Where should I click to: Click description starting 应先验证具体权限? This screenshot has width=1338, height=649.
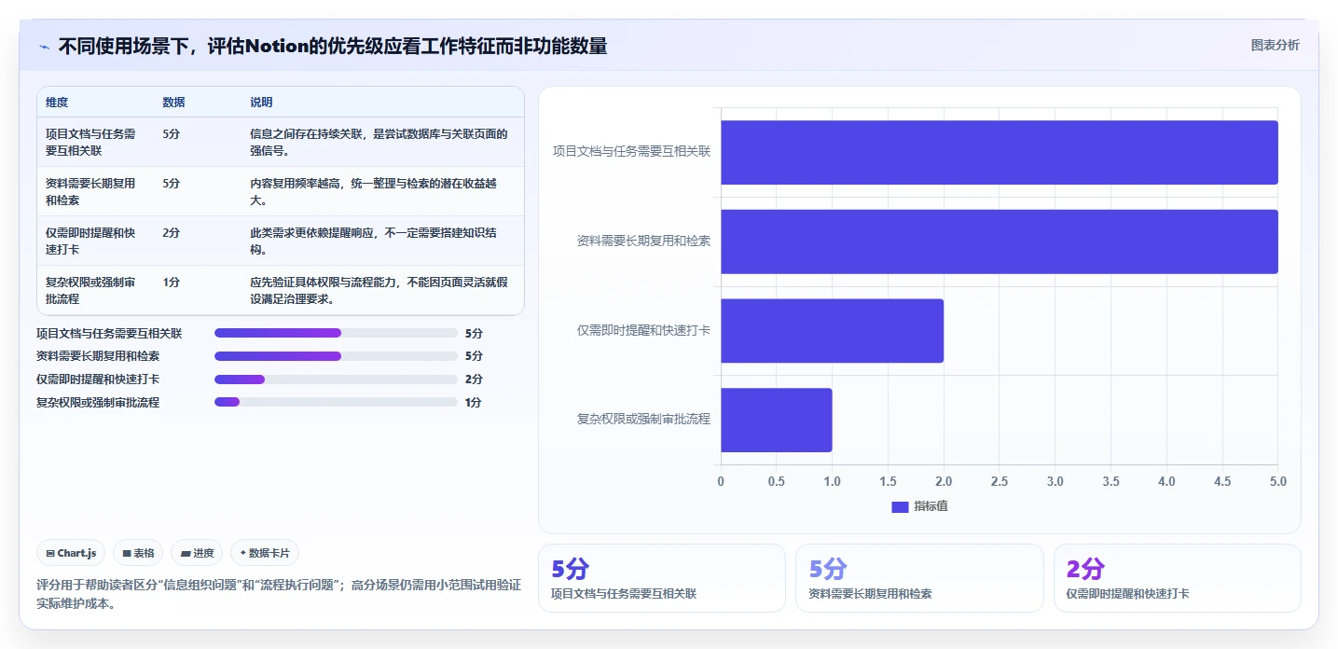click(x=379, y=290)
